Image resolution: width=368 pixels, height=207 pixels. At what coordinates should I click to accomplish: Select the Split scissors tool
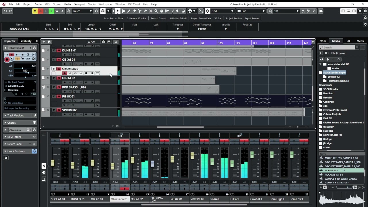[x=139, y=11]
